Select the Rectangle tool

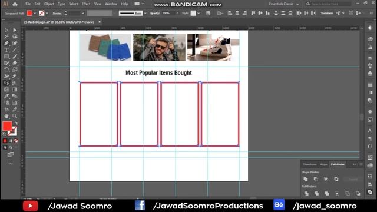6,57
